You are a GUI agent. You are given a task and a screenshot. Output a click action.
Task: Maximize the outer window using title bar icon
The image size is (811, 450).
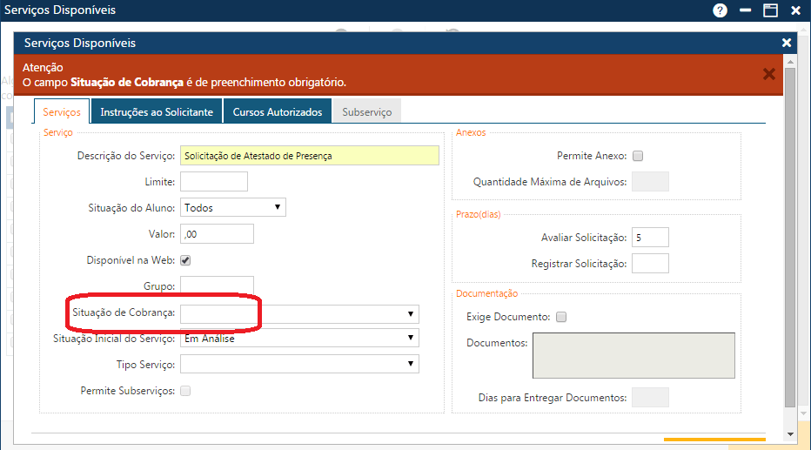(770, 10)
